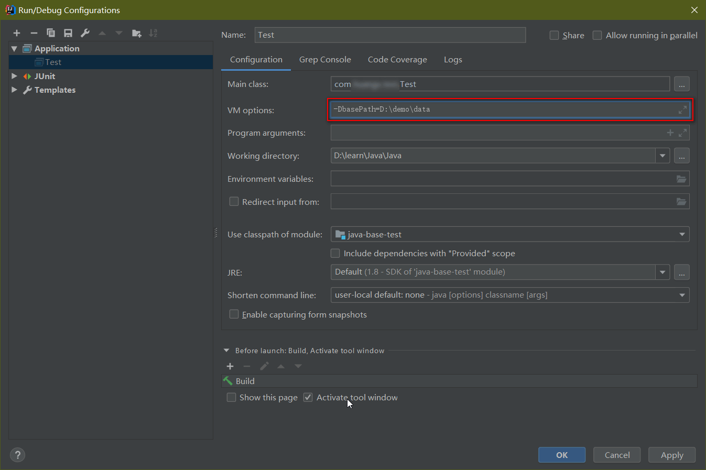Screen dimensions: 706x470
Task: Remove the selected before launch task
Action: pyautogui.click(x=247, y=366)
